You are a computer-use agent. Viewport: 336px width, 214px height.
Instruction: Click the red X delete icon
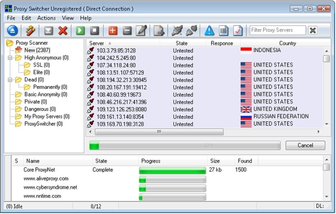click(63, 31)
